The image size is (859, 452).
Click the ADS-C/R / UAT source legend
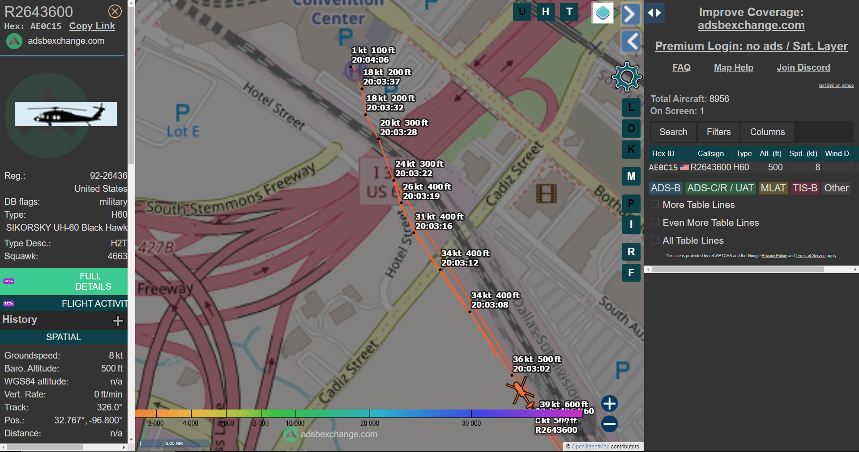[x=720, y=188]
